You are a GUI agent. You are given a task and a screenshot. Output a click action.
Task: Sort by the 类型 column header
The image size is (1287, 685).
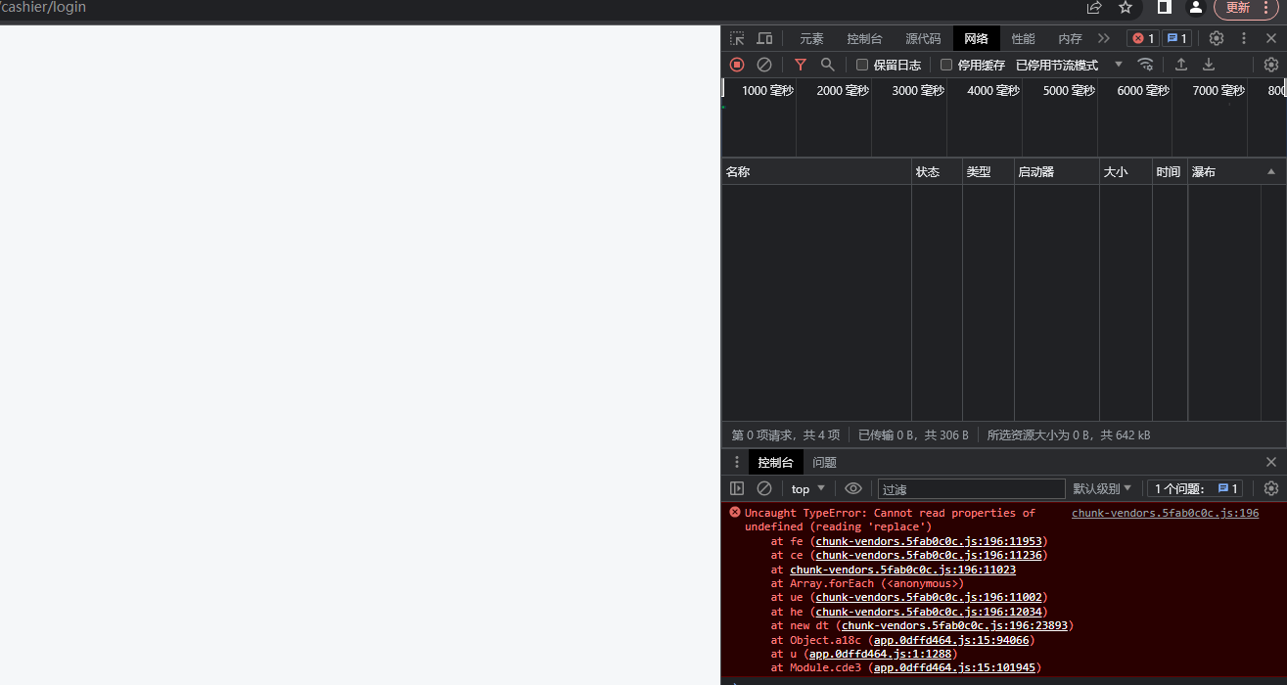tap(988, 171)
